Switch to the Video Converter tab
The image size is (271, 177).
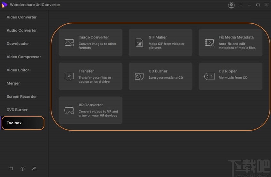(x=21, y=17)
